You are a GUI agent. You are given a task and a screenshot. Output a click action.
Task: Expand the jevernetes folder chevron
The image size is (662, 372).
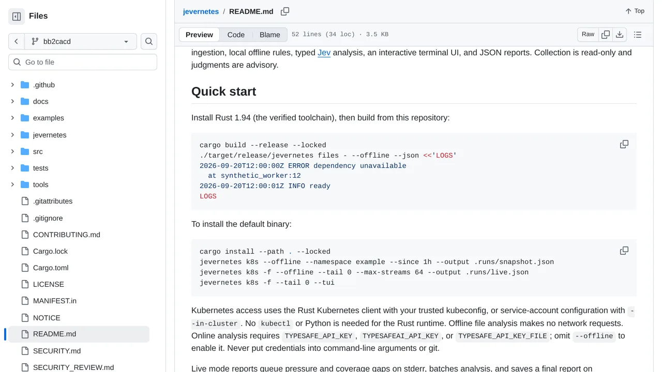(x=12, y=135)
